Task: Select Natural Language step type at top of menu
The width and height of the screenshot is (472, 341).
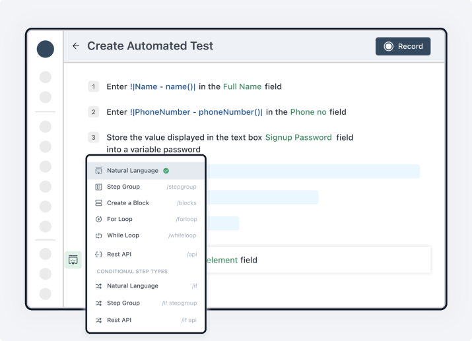Action: 133,171
